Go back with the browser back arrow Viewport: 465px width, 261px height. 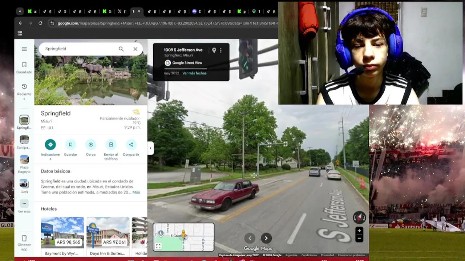click(x=20, y=23)
